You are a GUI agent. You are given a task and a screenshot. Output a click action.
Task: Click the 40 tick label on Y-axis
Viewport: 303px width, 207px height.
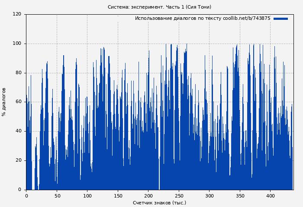click(x=18, y=131)
